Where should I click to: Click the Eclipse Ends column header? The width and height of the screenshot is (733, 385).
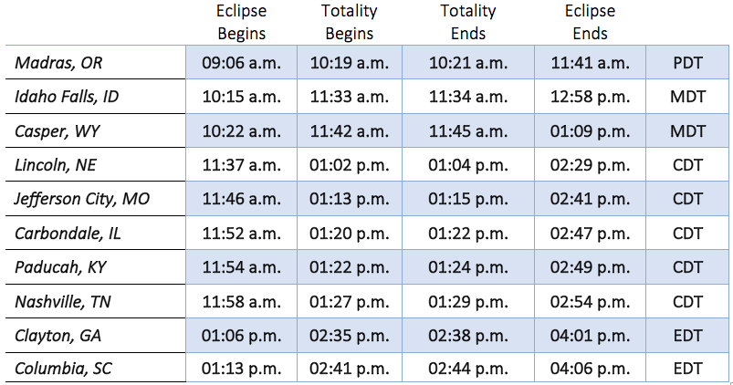pyautogui.click(x=590, y=23)
